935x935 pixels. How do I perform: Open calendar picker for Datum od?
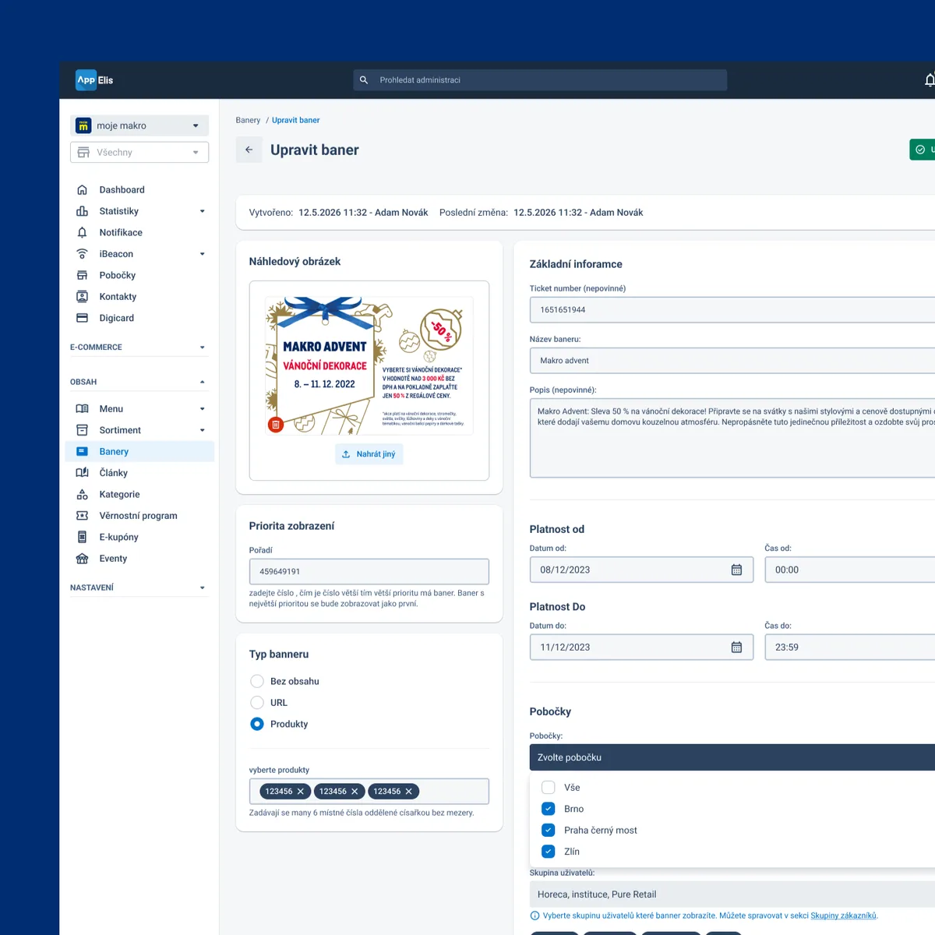[x=736, y=570]
